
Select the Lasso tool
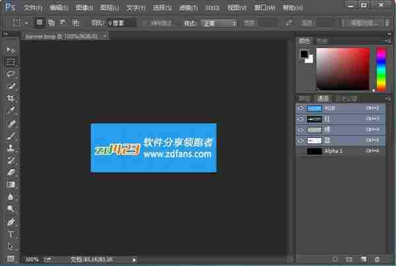point(11,75)
